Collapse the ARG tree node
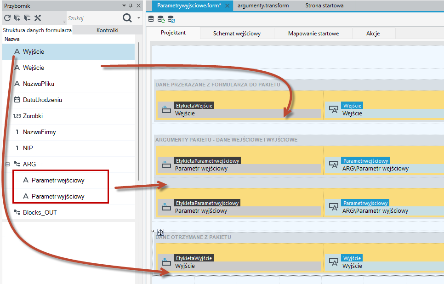444x284 pixels. [8, 164]
